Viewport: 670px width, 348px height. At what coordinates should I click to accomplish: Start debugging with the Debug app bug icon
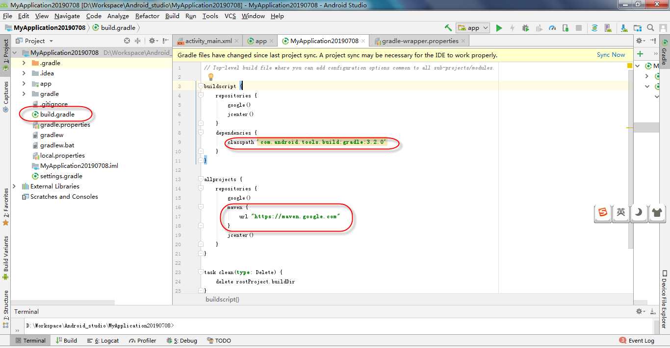click(x=525, y=28)
